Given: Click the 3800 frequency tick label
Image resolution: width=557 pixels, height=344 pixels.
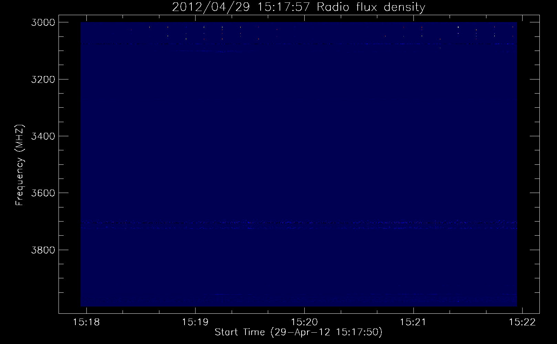Looking at the screenshot, I should tap(43, 250).
